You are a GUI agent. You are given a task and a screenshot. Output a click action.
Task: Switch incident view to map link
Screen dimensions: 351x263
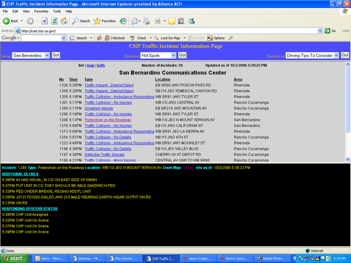tap(90, 65)
